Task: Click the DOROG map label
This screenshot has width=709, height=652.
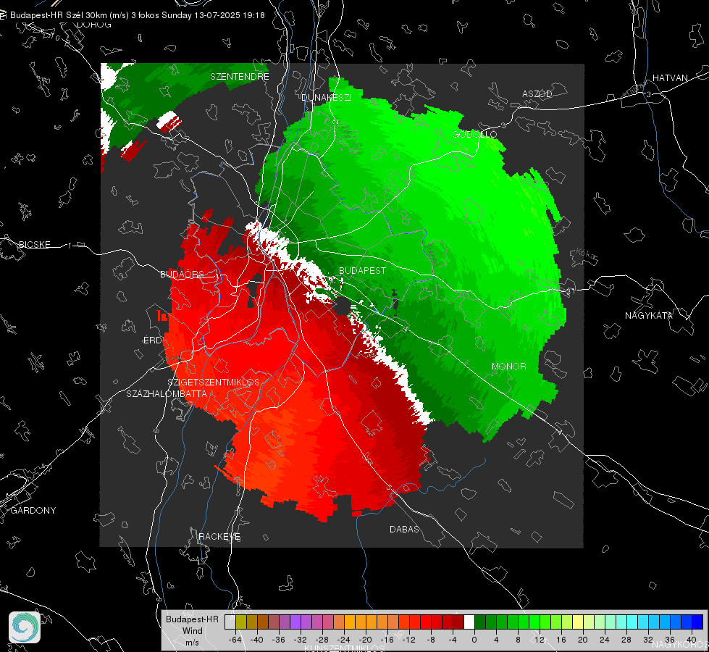Action: [x=94, y=25]
